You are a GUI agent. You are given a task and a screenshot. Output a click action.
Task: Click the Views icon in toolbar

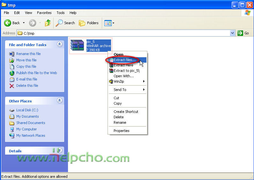[108, 23]
